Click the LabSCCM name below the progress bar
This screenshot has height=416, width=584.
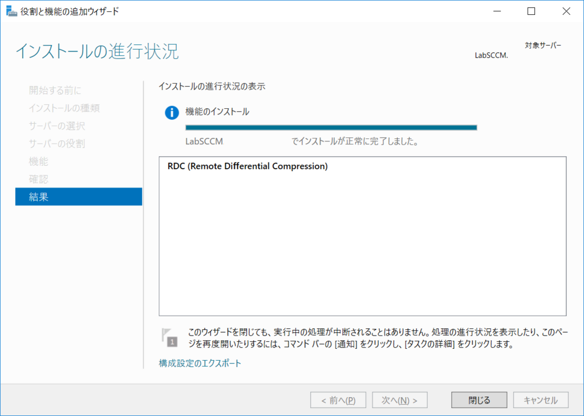coord(204,141)
